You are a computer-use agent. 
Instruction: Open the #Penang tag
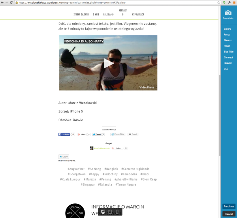pyautogui.click(x=105, y=179)
